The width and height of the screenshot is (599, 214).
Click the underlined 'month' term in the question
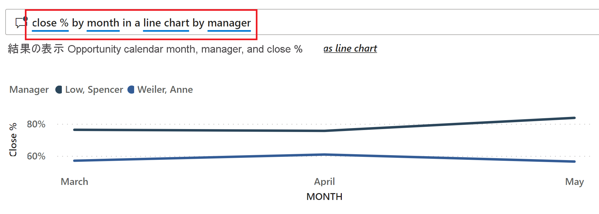click(103, 23)
